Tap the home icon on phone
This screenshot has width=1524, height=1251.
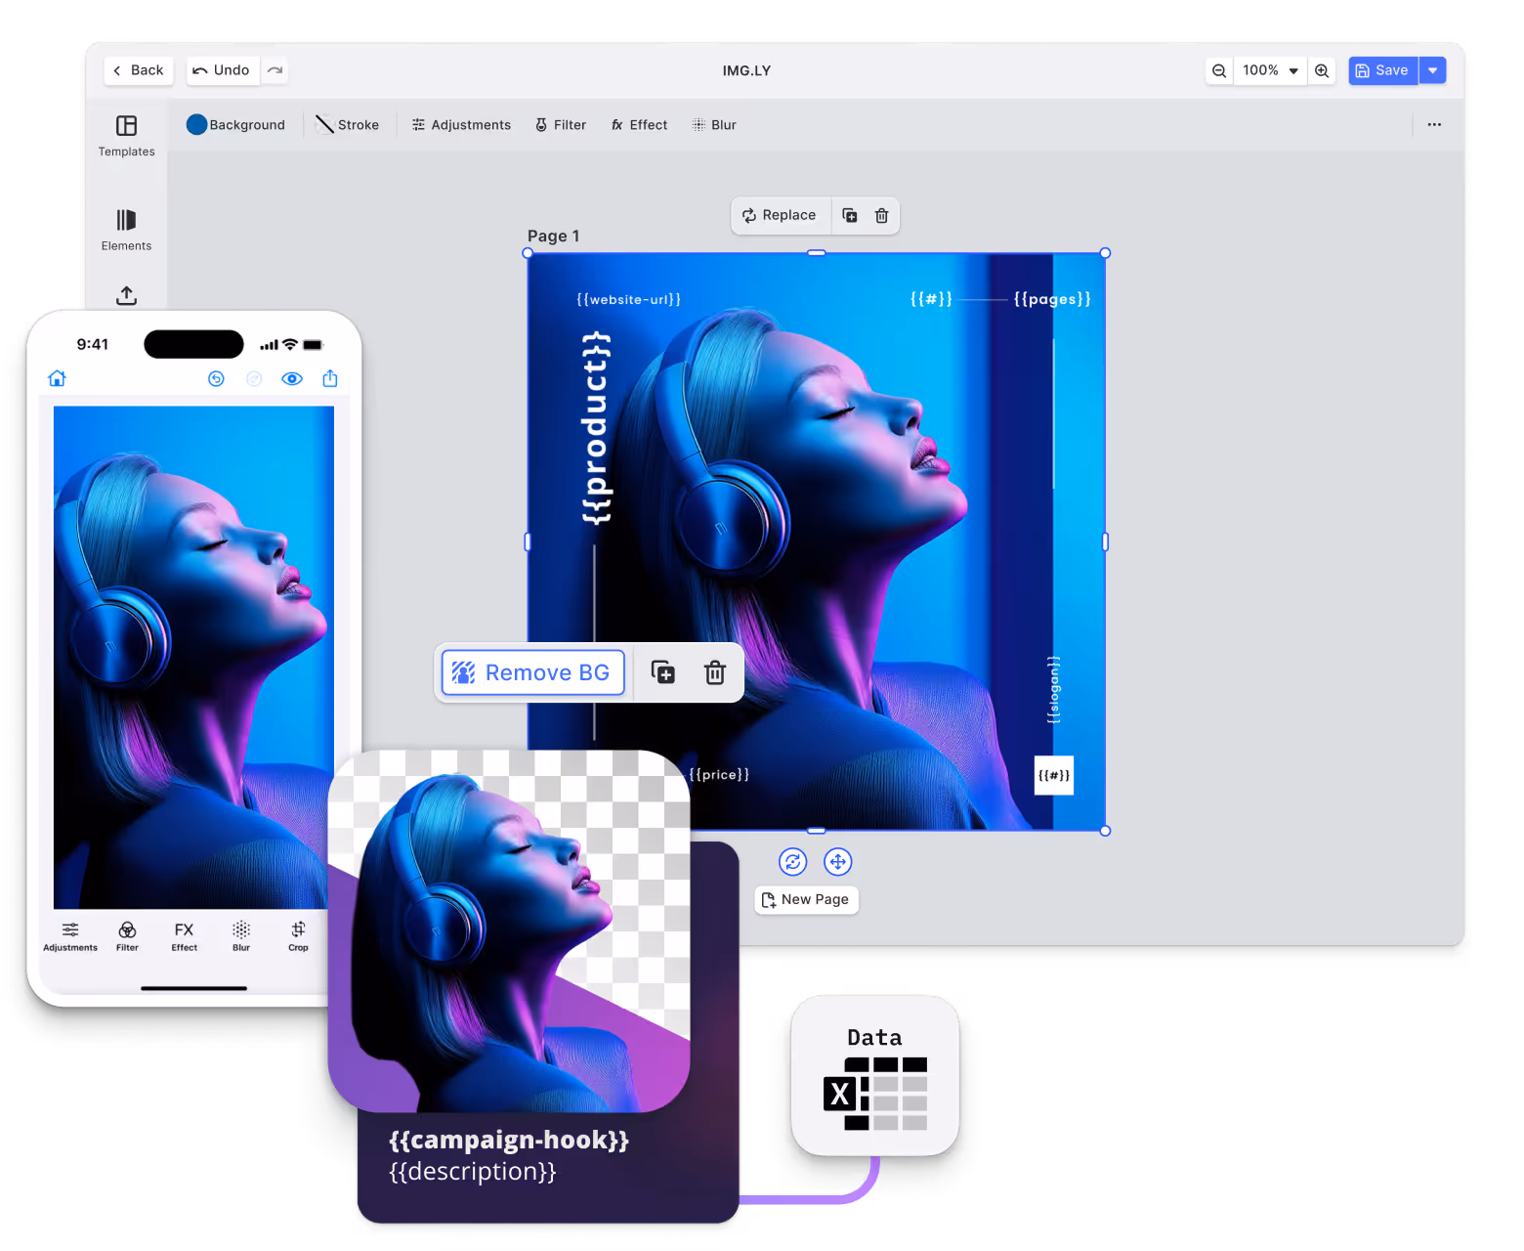(x=57, y=378)
